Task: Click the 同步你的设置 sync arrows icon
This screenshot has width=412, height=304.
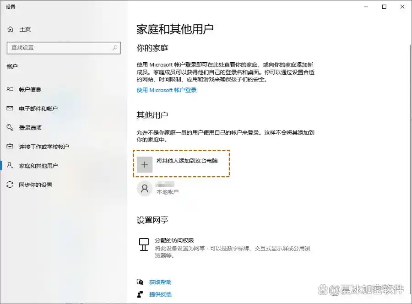Action: 10,185
